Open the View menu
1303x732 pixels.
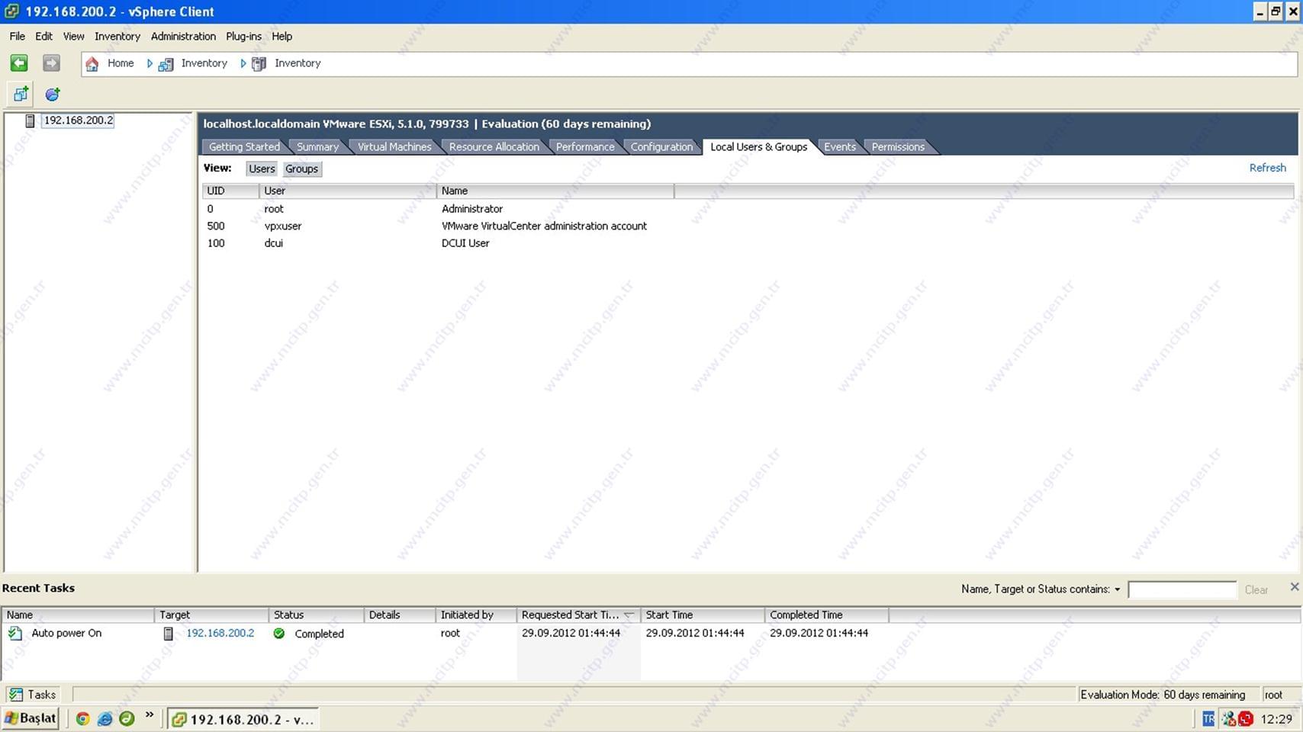tap(74, 37)
